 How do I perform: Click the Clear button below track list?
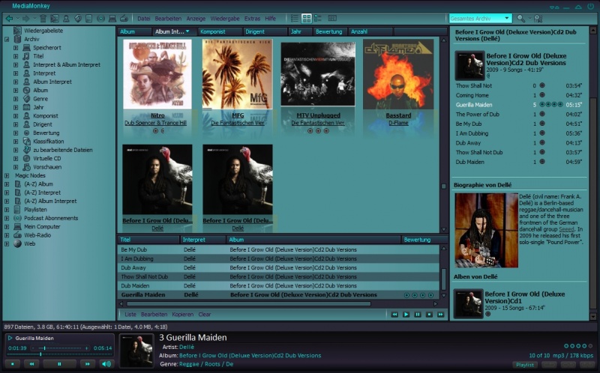click(204, 314)
